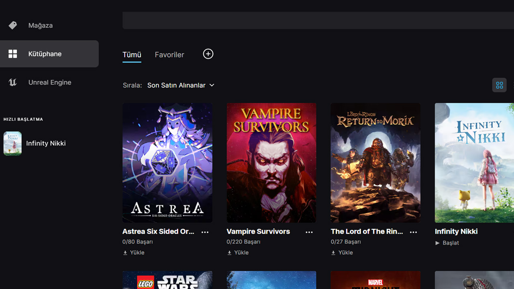The image size is (514, 289).
Task: Click Başlat under Infinity Nikki
Action: tap(451, 243)
